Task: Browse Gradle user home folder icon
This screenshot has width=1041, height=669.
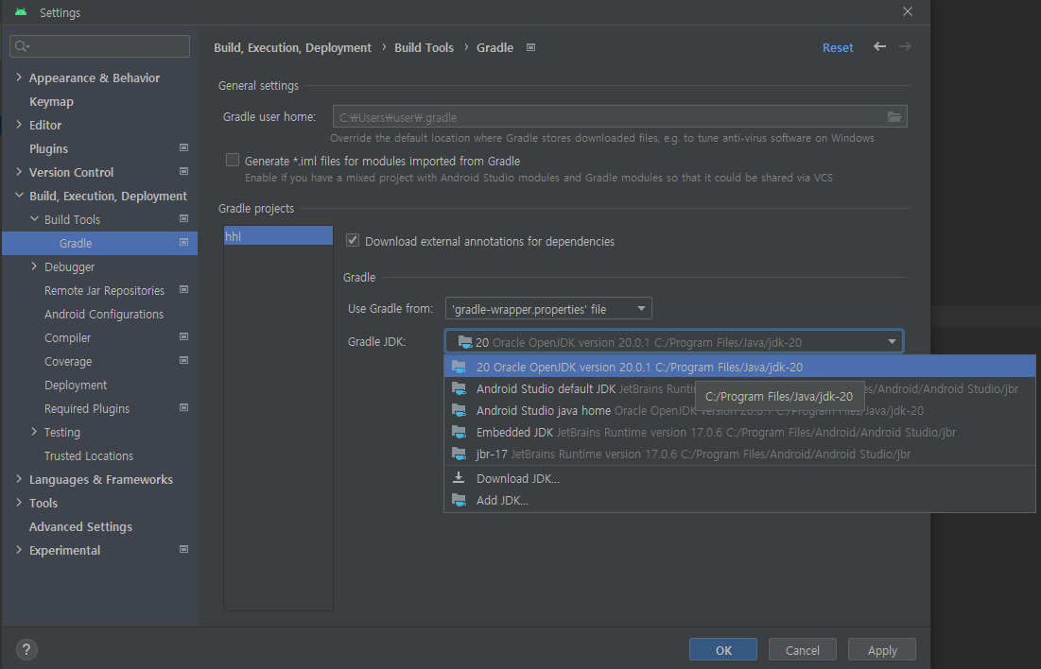Action: coord(894,117)
